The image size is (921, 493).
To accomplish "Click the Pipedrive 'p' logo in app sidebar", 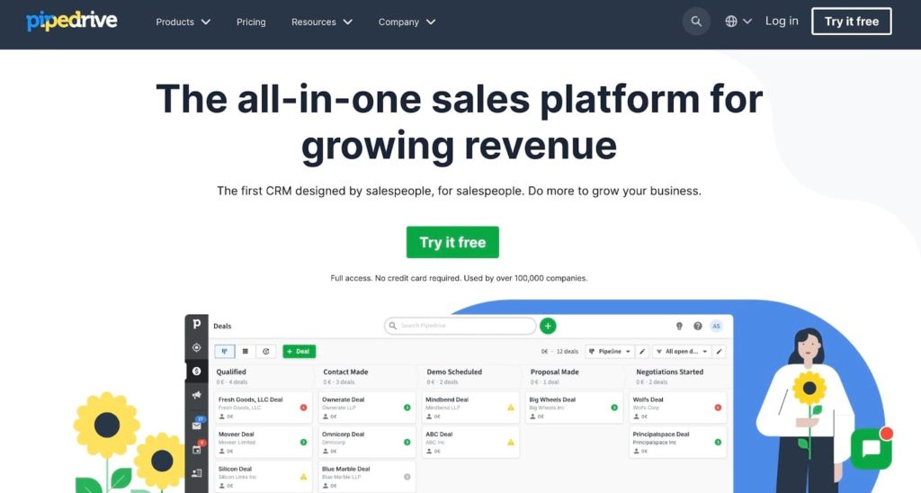I will pyautogui.click(x=197, y=324).
